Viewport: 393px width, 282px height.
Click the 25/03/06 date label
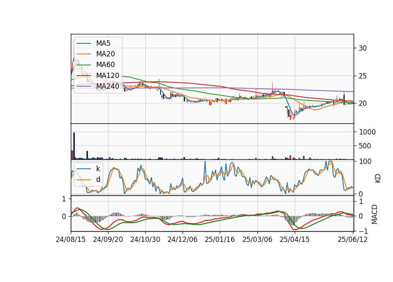(257, 239)
